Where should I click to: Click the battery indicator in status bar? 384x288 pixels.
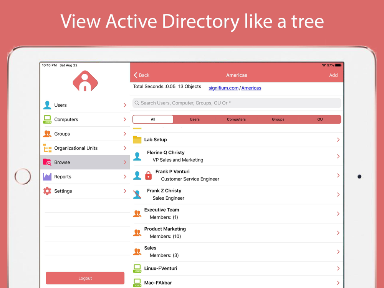(338, 65)
